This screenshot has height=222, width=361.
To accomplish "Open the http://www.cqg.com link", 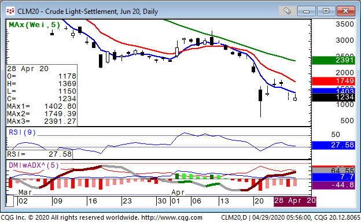I will (172, 217).
